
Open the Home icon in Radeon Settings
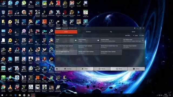click(57, 69)
